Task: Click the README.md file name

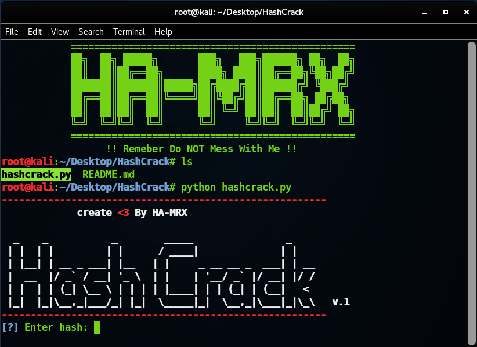Action: click(109, 174)
